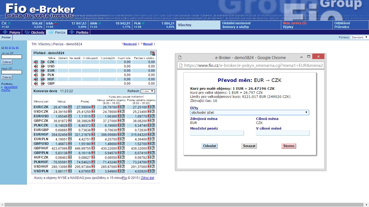The image size is (369, 207).
Task: Open the Zdroj dat link
Action: [x=147, y=178]
